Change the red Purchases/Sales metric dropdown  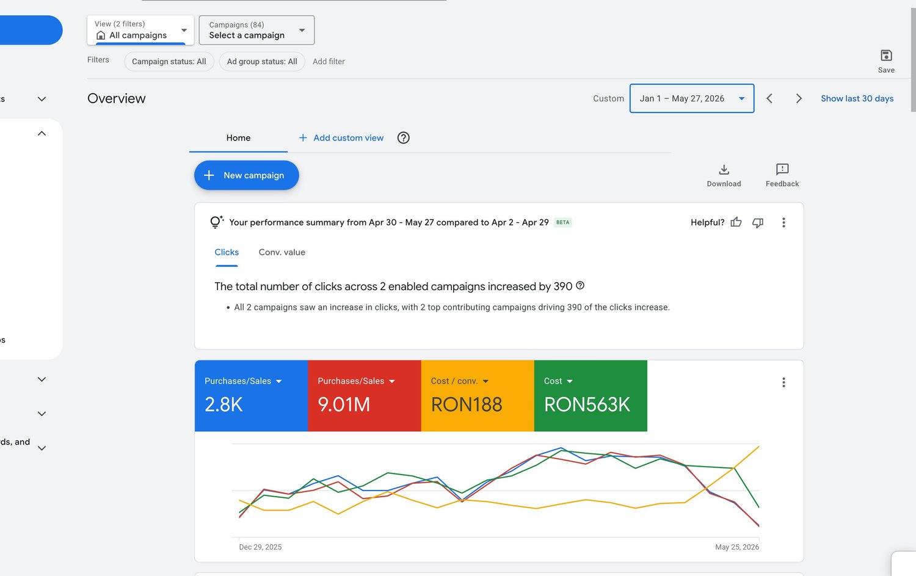point(356,381)
